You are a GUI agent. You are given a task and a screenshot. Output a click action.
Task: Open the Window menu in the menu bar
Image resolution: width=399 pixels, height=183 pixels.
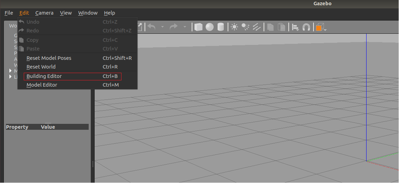click(x=88, y=13)
